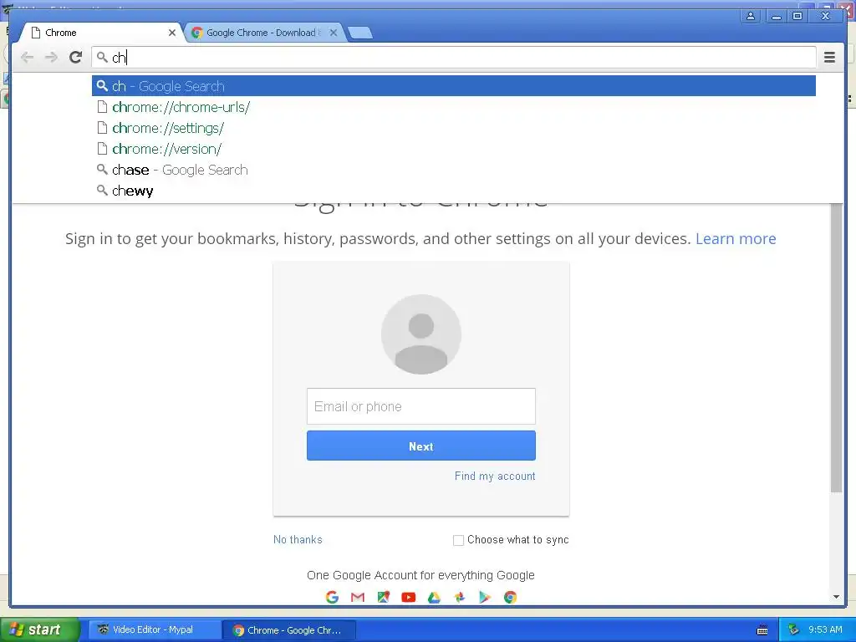The image size is (856, 642).
Task: Open the new tab button
Action: 360,33
